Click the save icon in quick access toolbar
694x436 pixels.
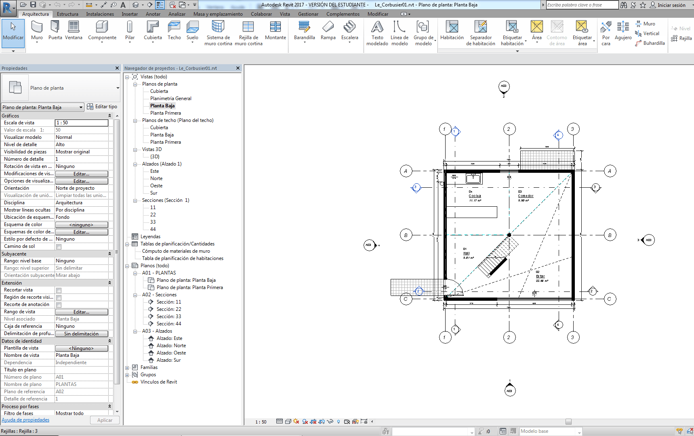click(x=33, y=5)
